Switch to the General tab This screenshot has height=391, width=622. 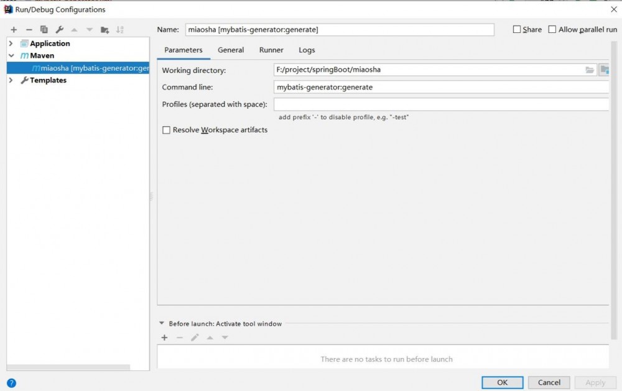[x=231, y=50]
